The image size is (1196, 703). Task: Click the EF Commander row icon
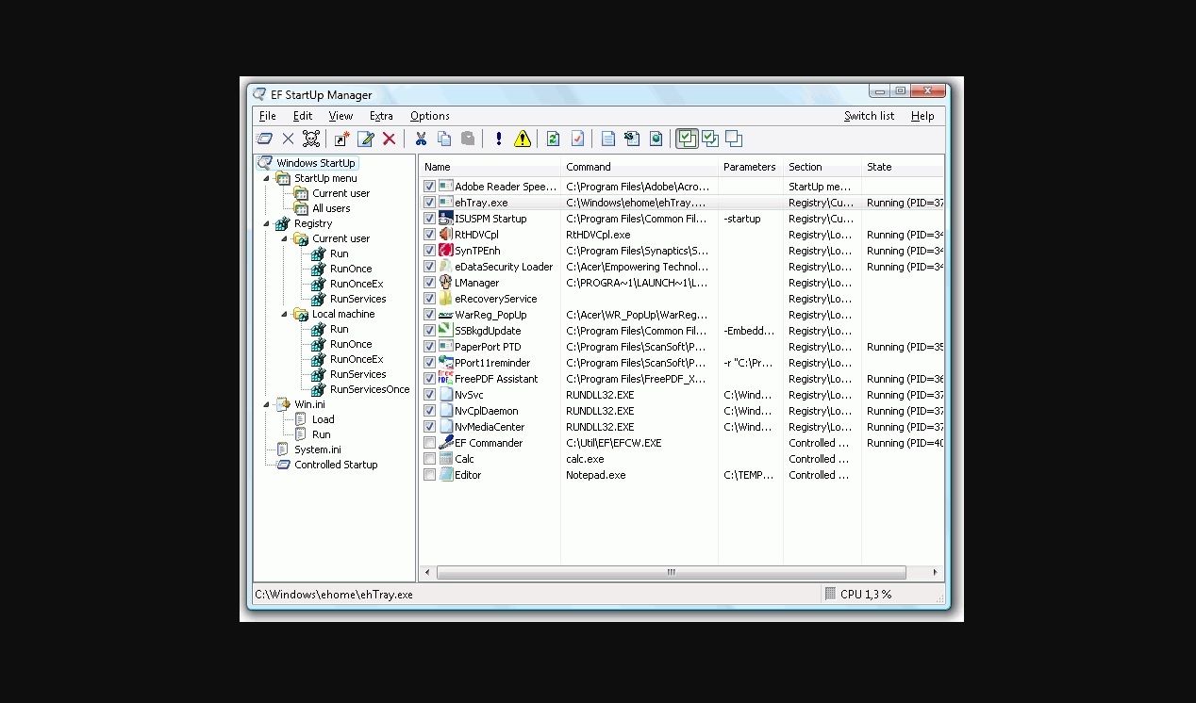click(x=446, y=443)
